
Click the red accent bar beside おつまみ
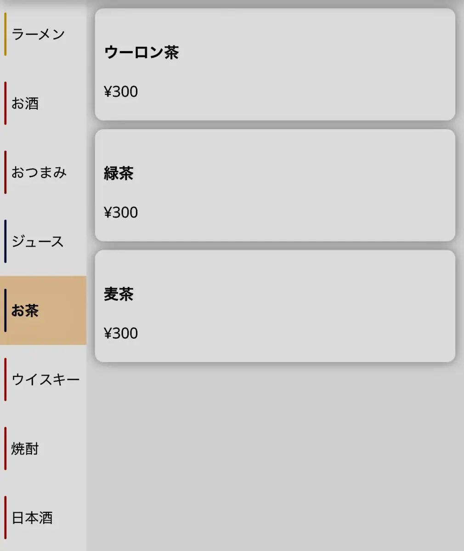click(6, 172)
